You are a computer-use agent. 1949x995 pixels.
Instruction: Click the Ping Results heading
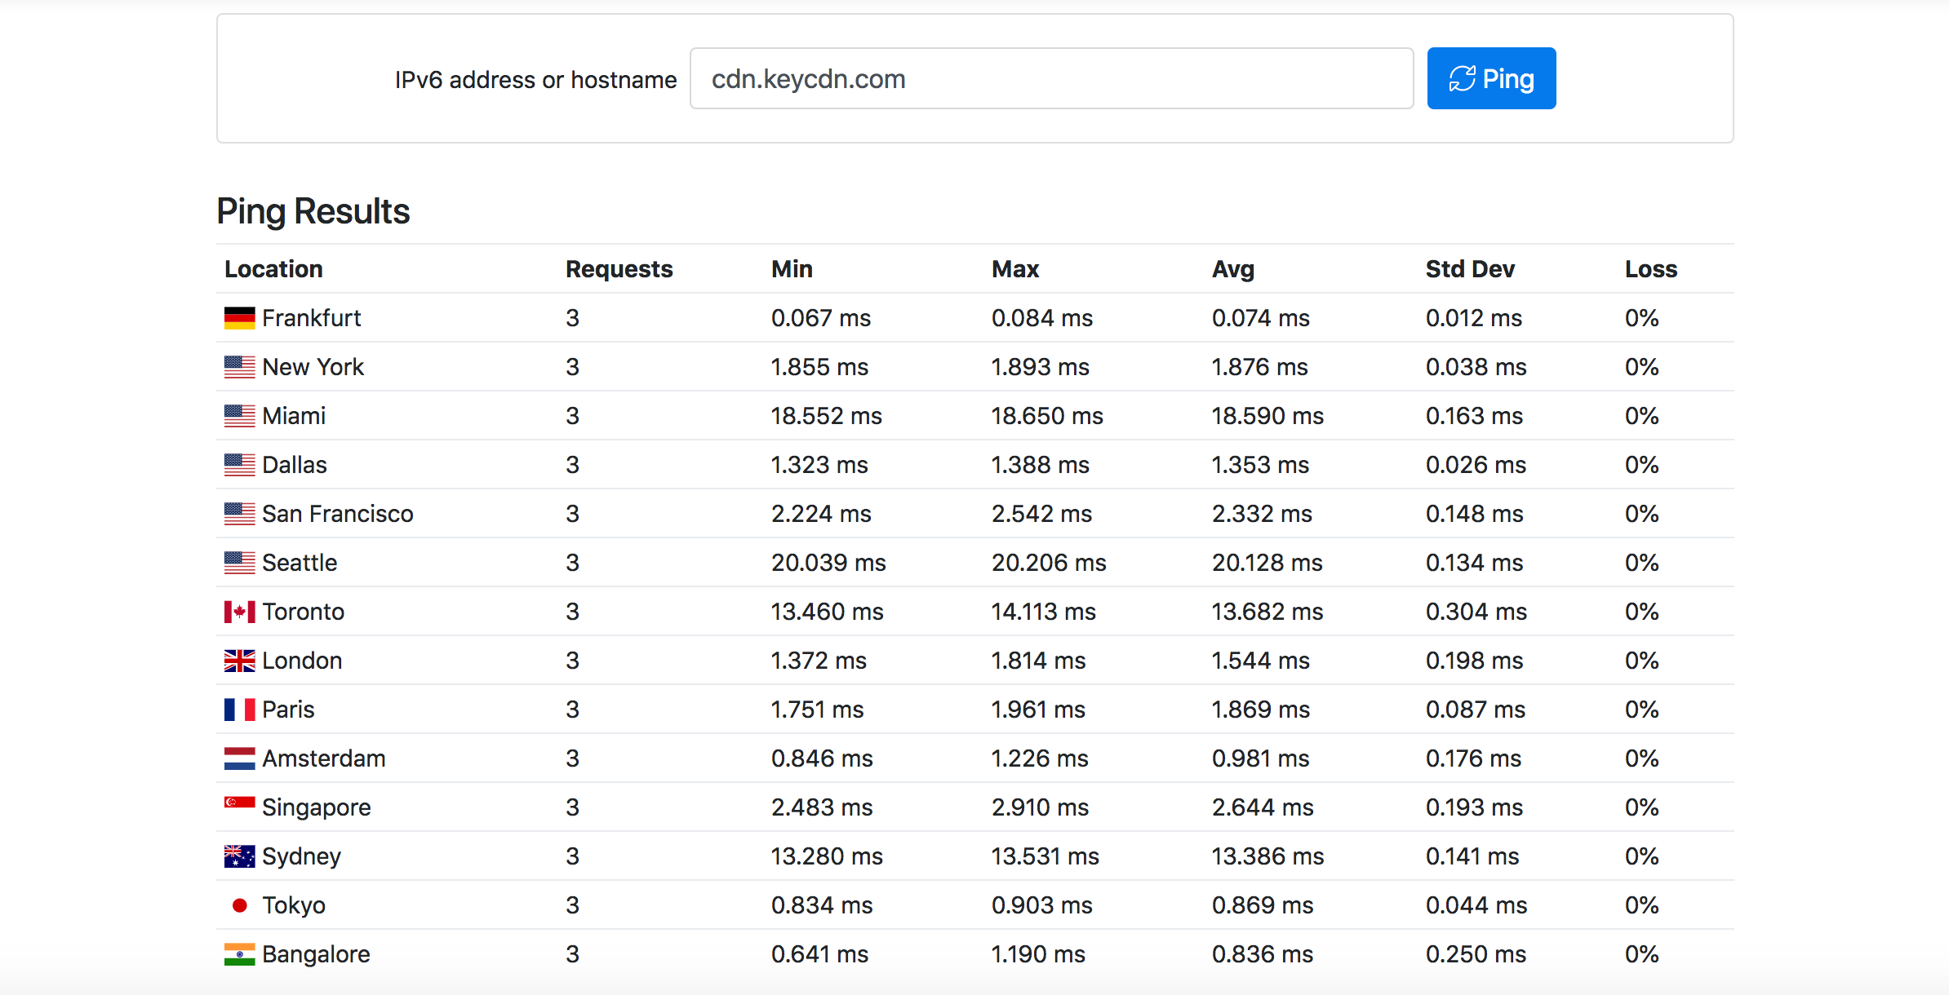[313, 211]
